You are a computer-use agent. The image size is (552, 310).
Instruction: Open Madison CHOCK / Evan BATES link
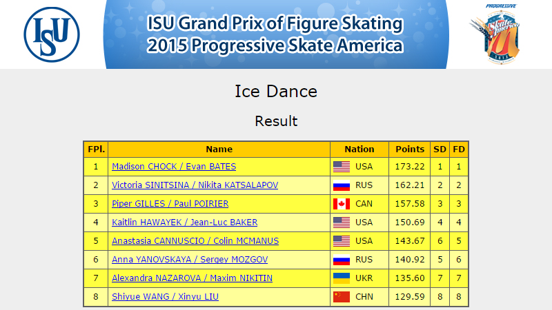point(174,167)
